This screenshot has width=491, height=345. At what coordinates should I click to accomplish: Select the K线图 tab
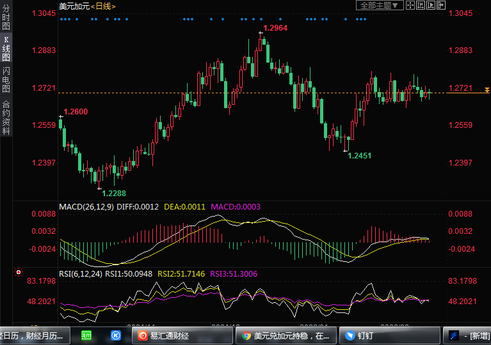[x=6, y=49]
